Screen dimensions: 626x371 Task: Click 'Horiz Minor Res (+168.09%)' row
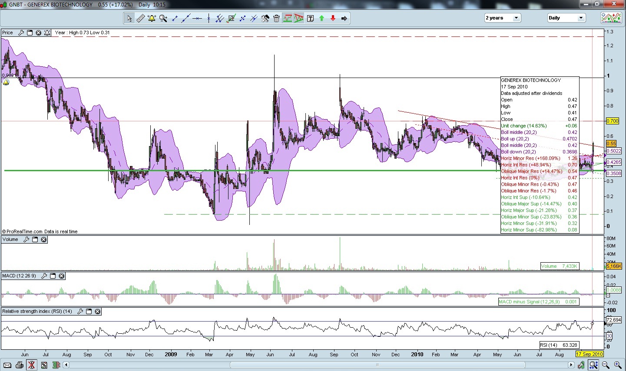tap(540, 158)
